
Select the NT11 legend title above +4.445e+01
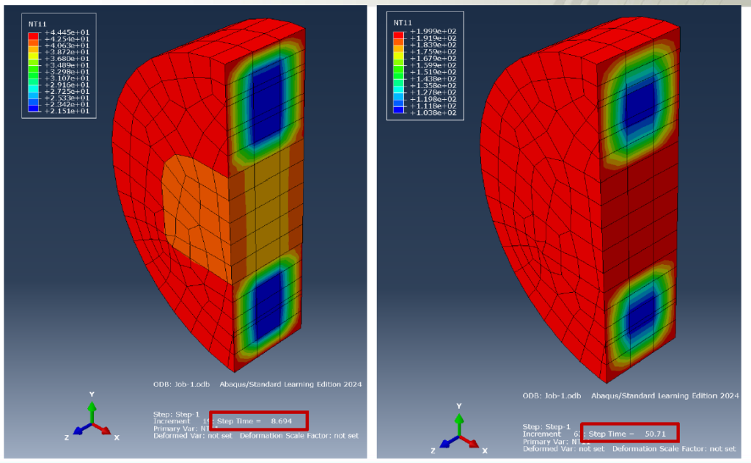37,24
